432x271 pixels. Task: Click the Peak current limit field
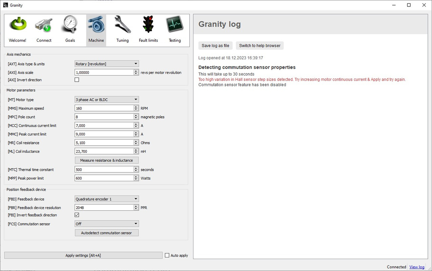coord(104,134)
